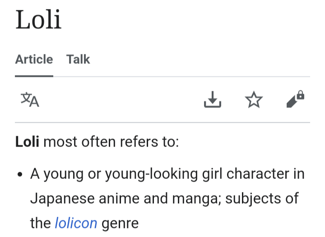Click the word "genre" after lolicon
This screenshot has height=237, width=325.
pos(120,223)
